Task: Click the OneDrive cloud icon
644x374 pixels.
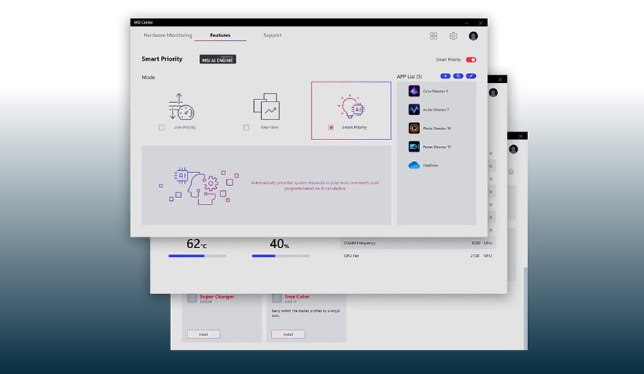Action: click(x=414, y=165)
